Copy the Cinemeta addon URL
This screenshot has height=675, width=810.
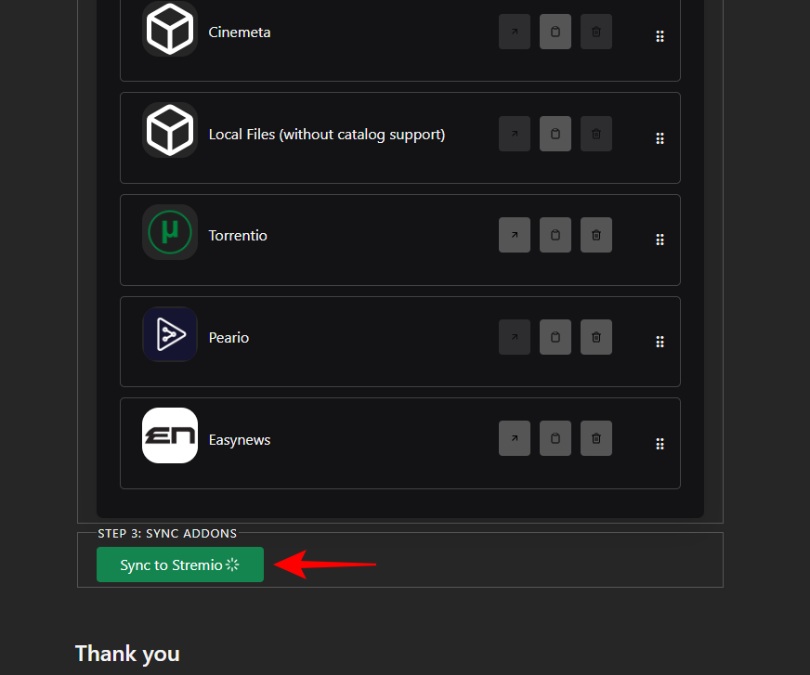[555, 32]
